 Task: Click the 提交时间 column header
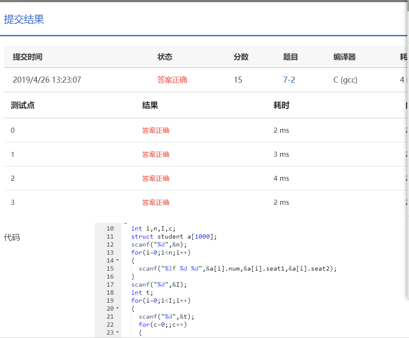click(x=28, y=57)
